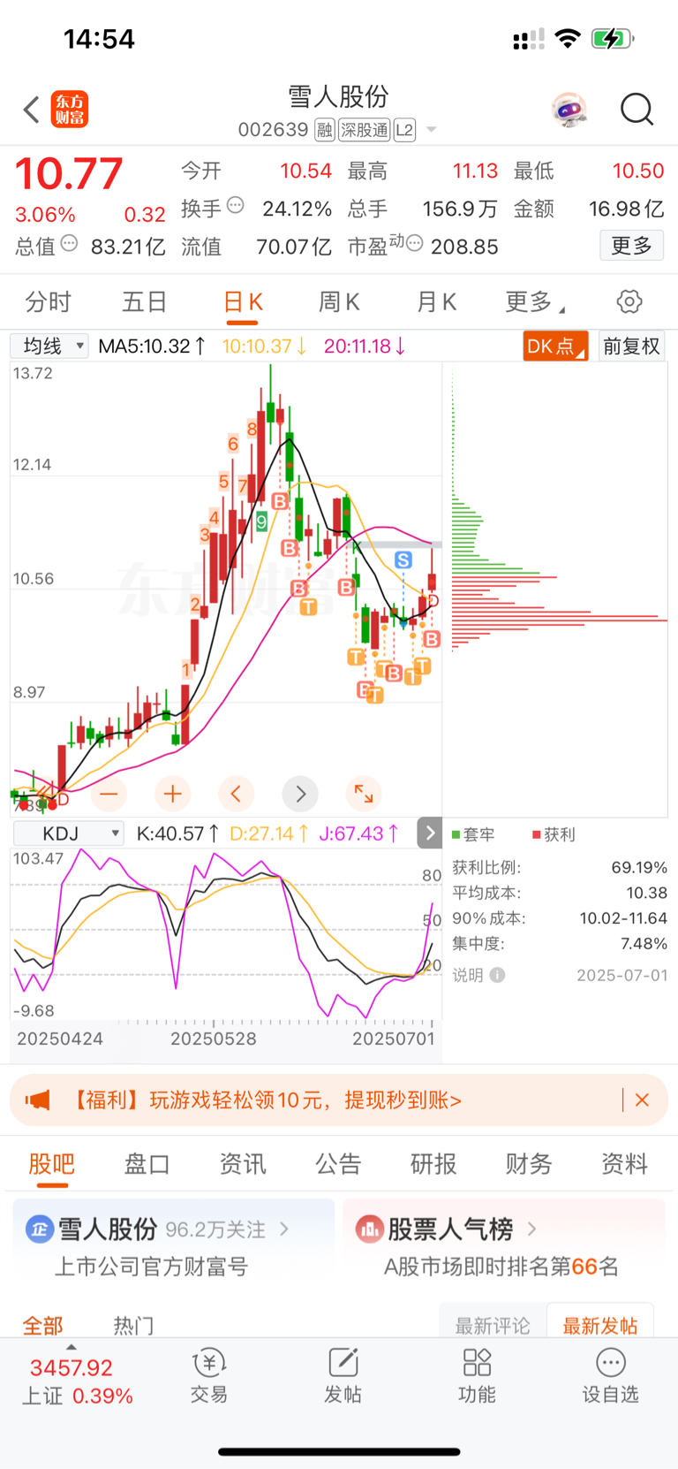Tap the 获利比例 69.19% value
This screenshot has height=1469, width=678.
coord(639,867)
